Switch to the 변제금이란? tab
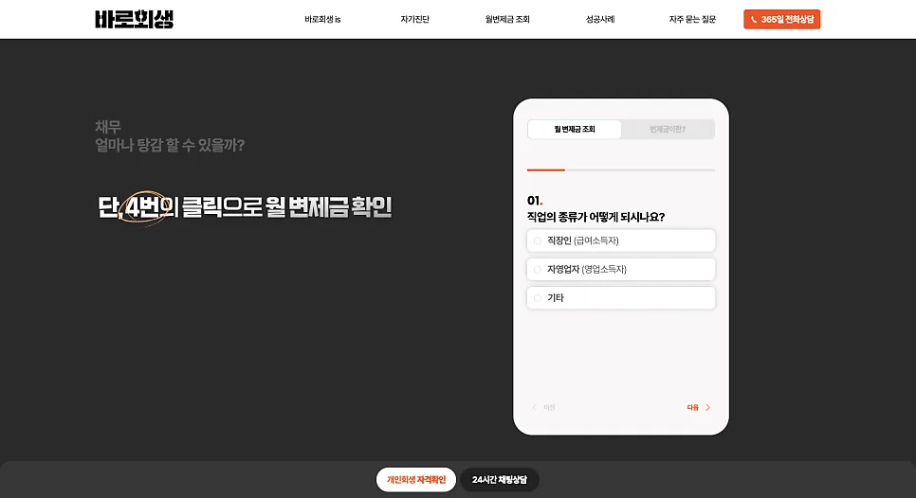Viewport: 916px width, 498px height. (x=668, y=130)
